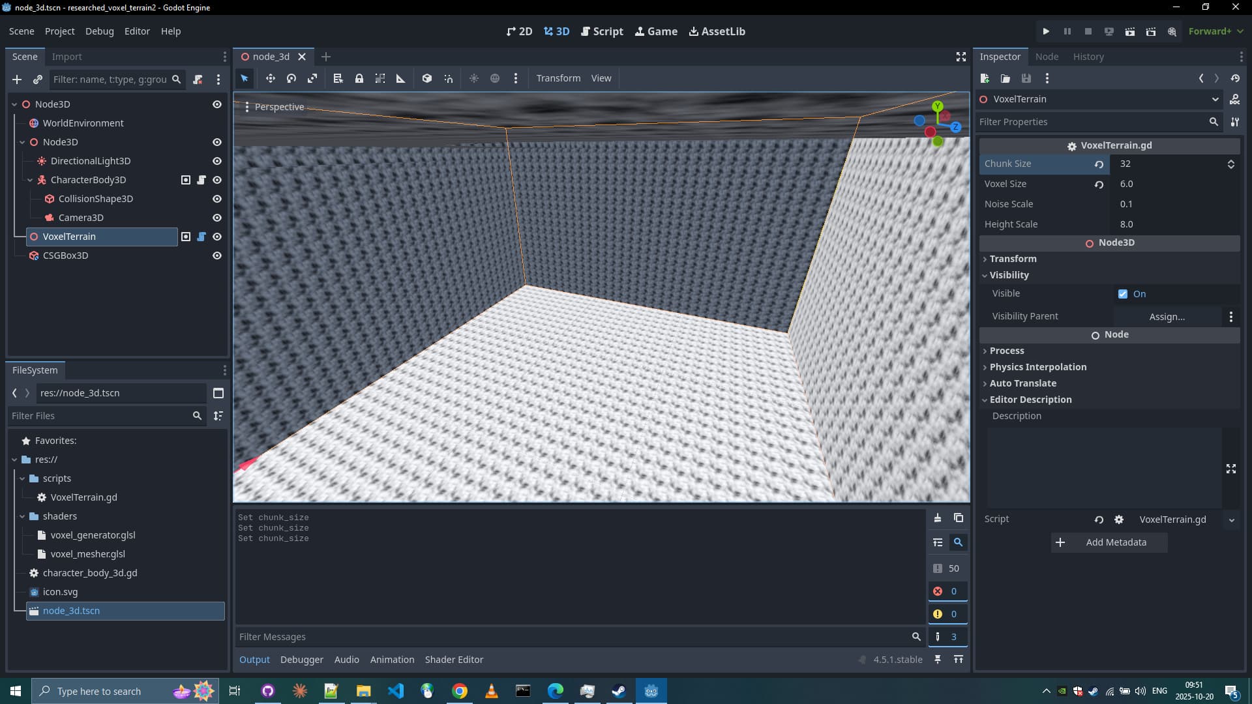This screenshot has width=1252, height=704.
Task: Click the Perspective view menu button
Action: (x=274, y=107)
